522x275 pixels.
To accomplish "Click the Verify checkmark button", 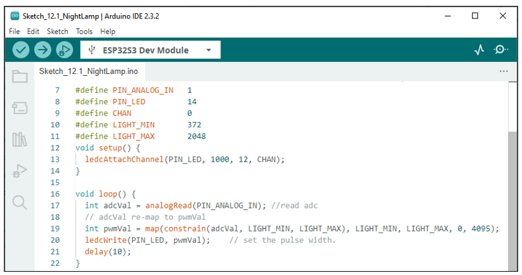I will (20, 50).
